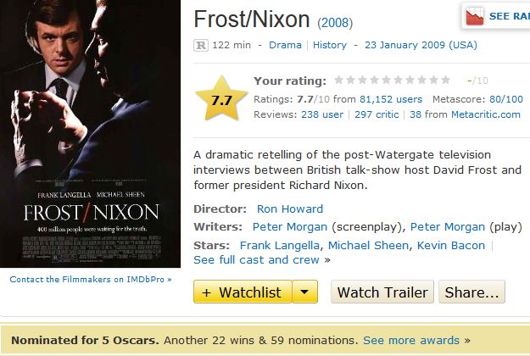Click the R rating certificate icon
530x356 pixels.
[x=200, y=45]
